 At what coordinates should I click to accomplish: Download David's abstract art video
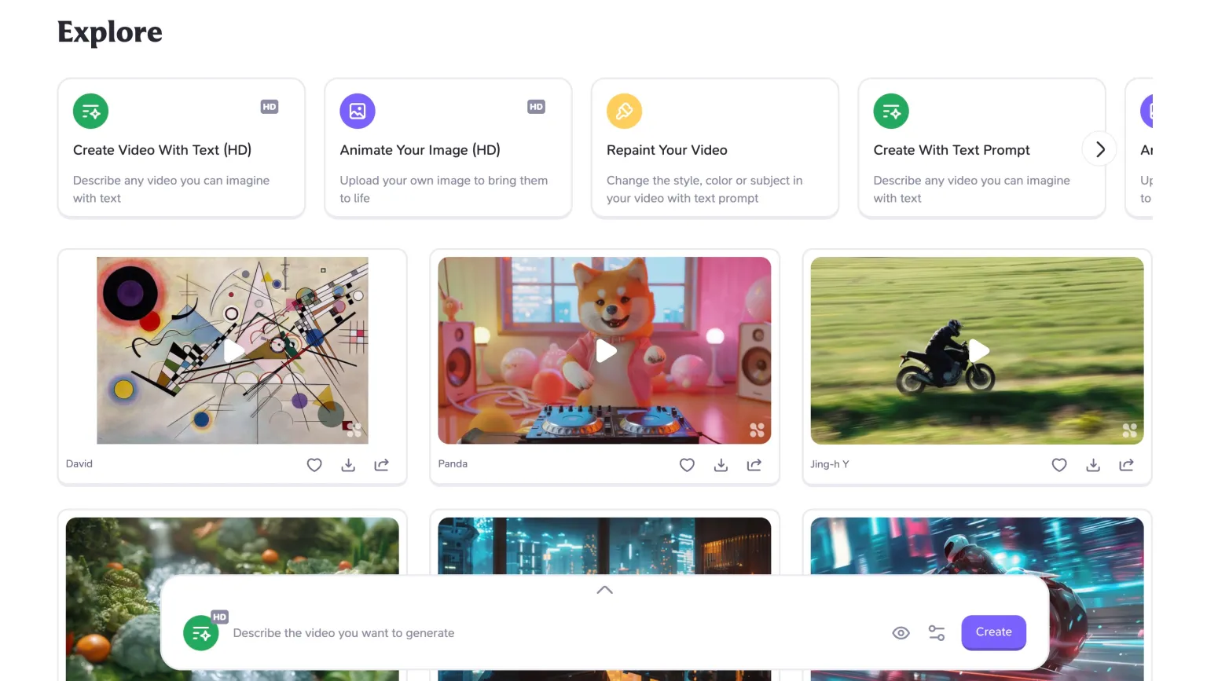348,465
